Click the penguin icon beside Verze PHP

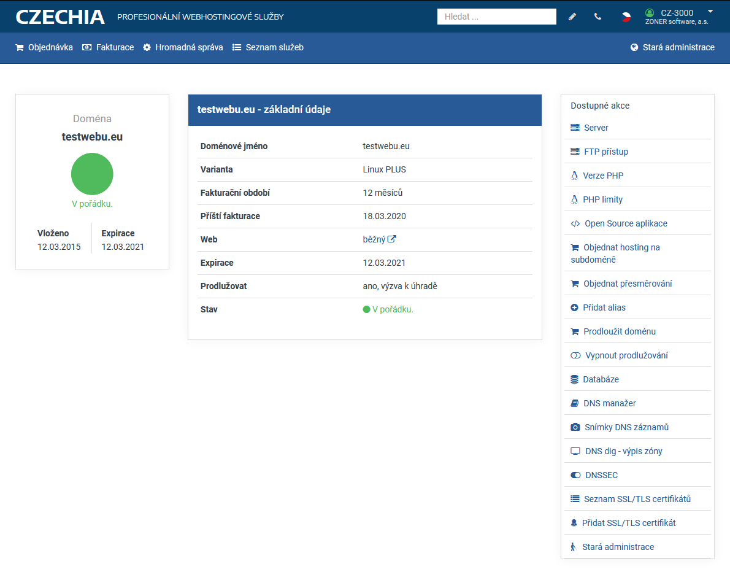pos(575,176)
